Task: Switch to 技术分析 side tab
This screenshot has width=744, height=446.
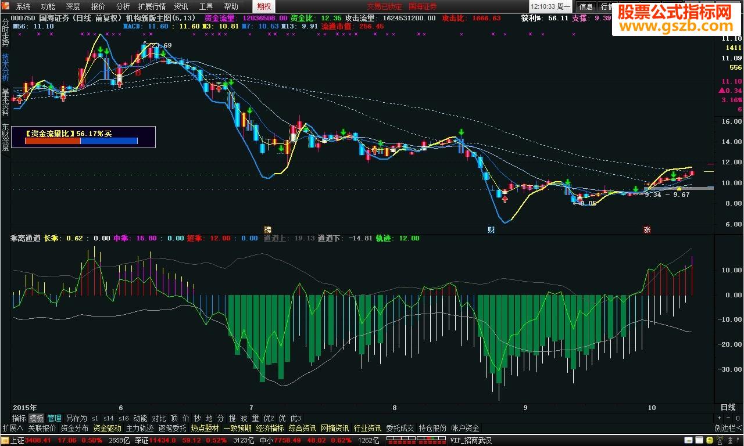Action: [x=5, y=68]
